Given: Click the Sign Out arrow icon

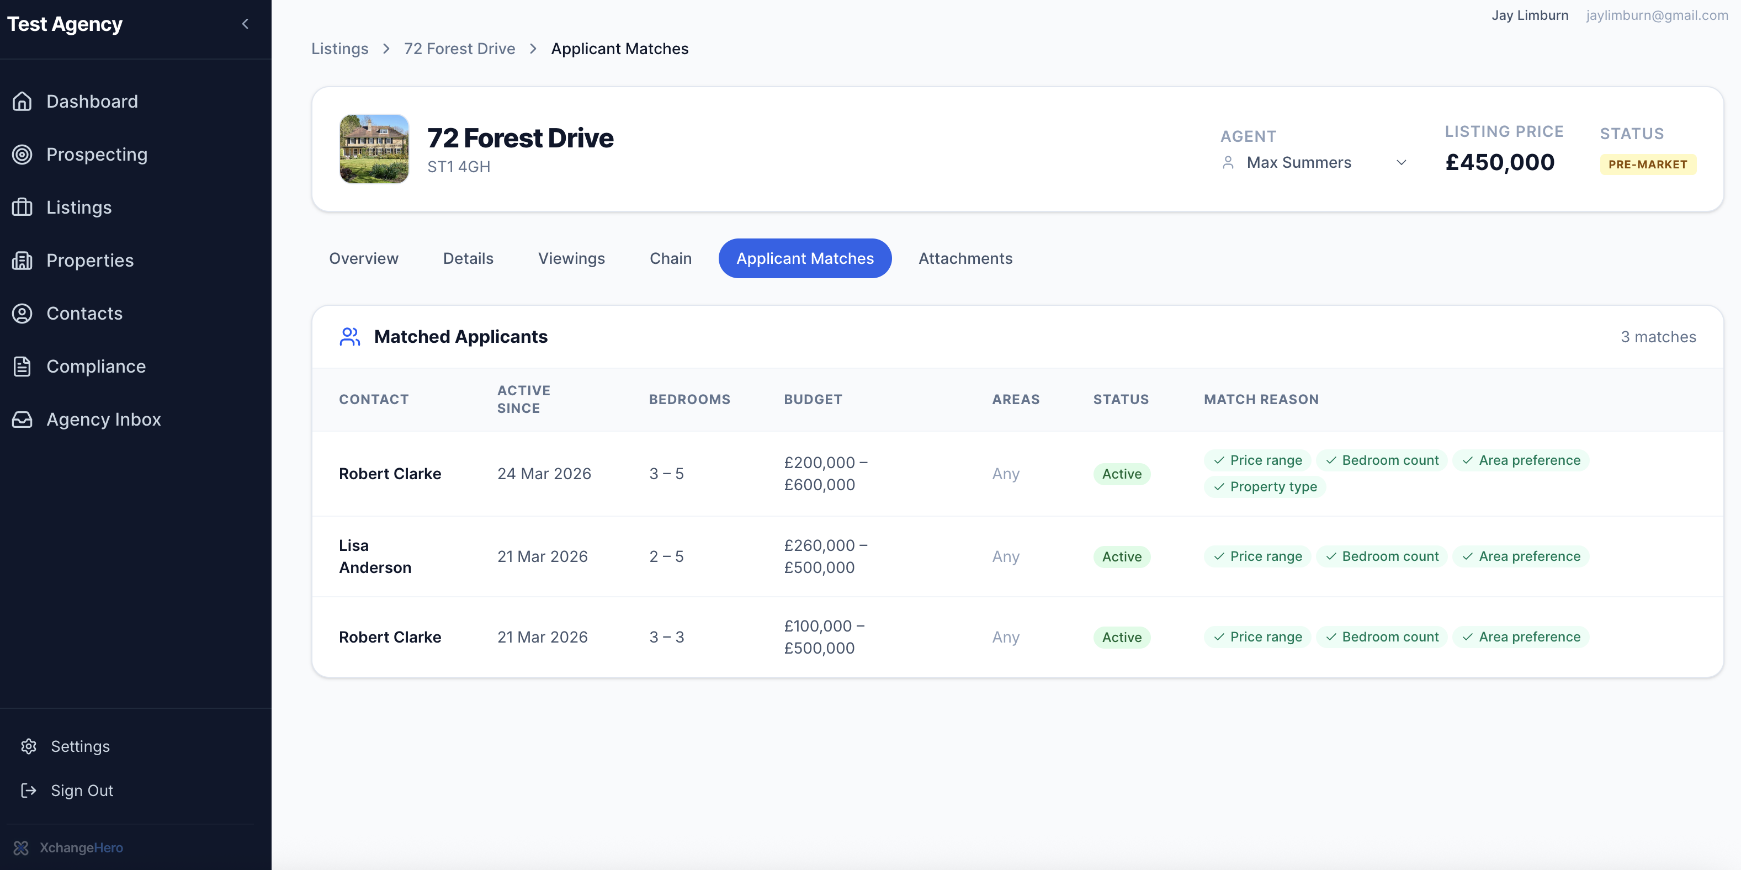Looking at the screenshot, I should (28, 791).
